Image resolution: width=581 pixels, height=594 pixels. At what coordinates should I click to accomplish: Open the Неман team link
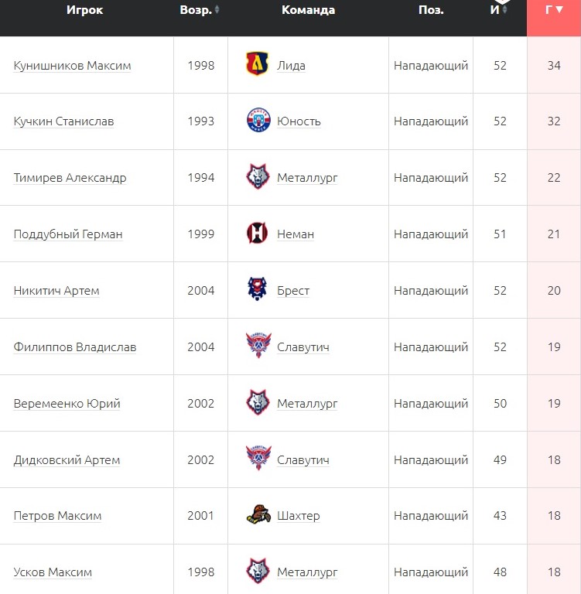tap(296, 234)
